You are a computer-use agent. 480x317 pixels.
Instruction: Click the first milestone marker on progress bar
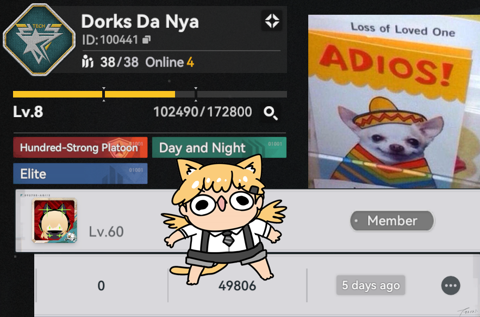pos(104,94)
